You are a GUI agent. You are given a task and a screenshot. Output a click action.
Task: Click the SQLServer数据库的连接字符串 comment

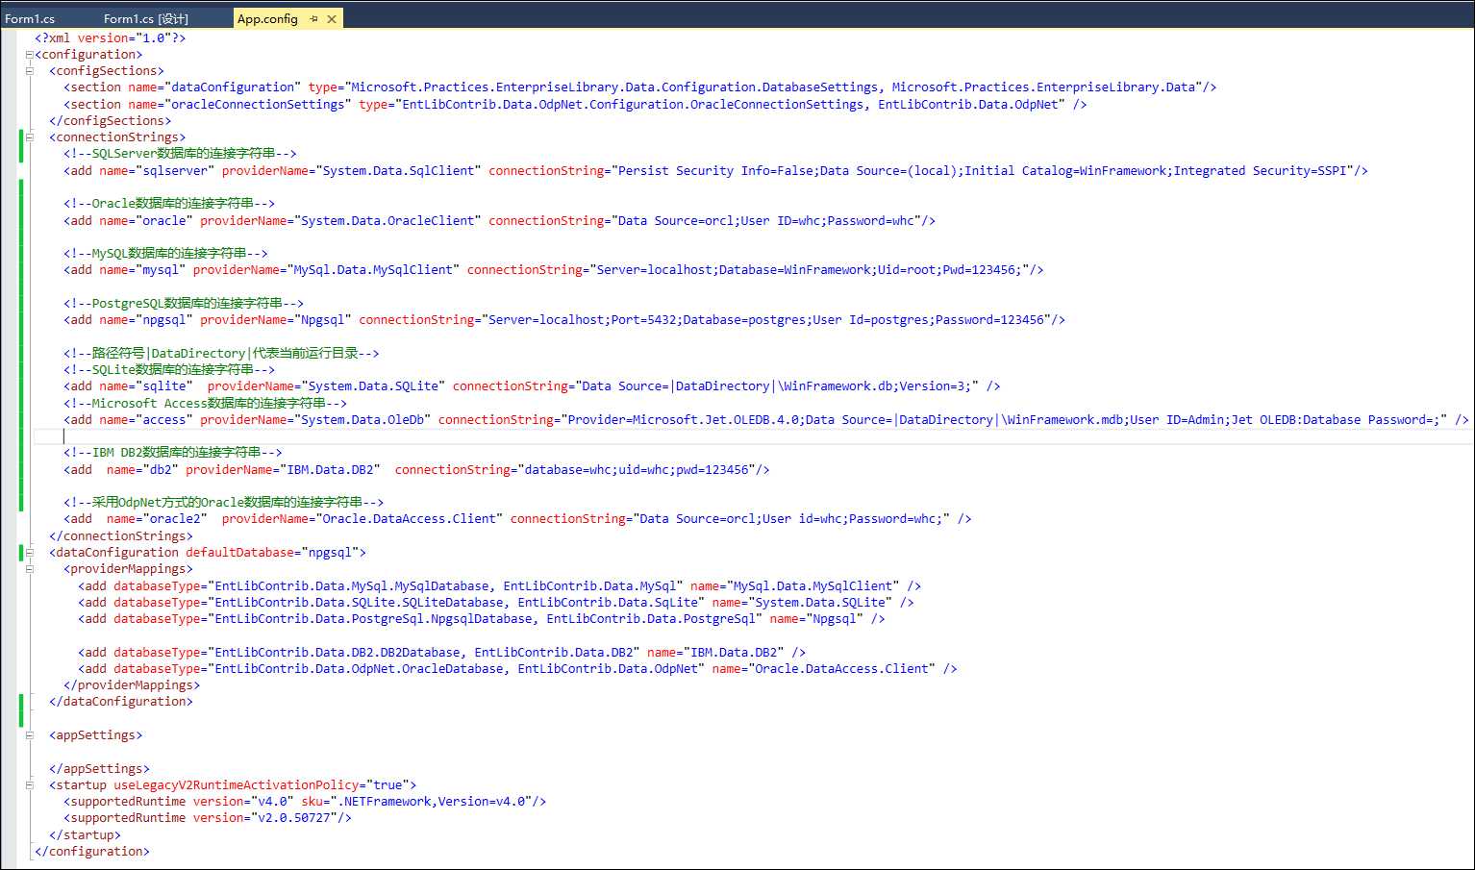coord(180,154)
